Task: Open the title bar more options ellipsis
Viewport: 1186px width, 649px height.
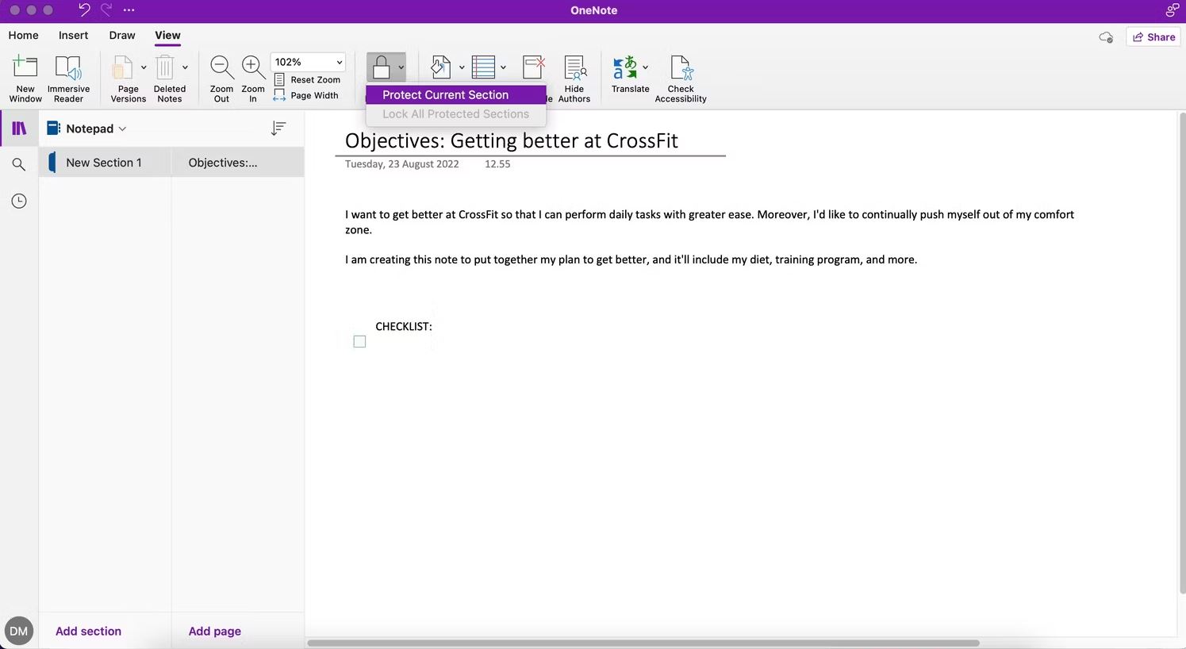Action: (x=129, y=10)
